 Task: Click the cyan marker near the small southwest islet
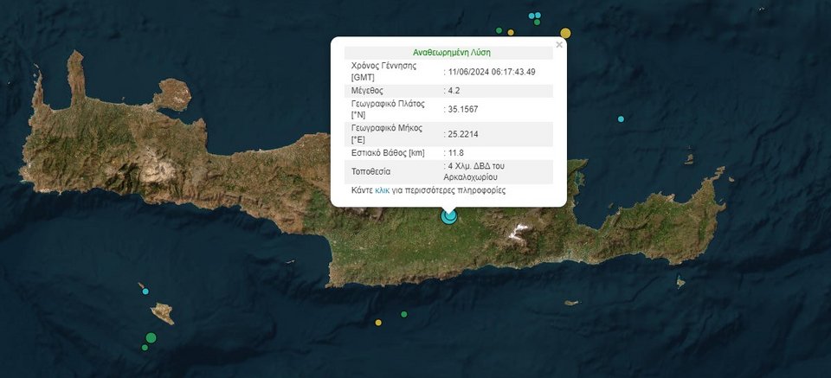[145, 291]
